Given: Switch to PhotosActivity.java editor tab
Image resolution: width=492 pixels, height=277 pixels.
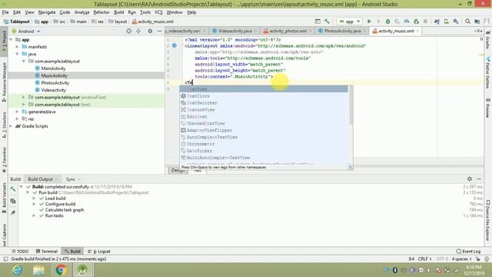Looking at the screenshot, I should 342,31.
